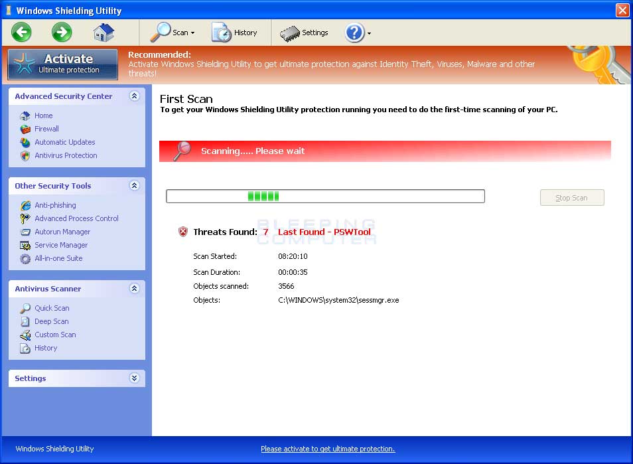Click Activate Ultimate protection button
The height and width of the screenshot is (464, 633).
point(63,64)
